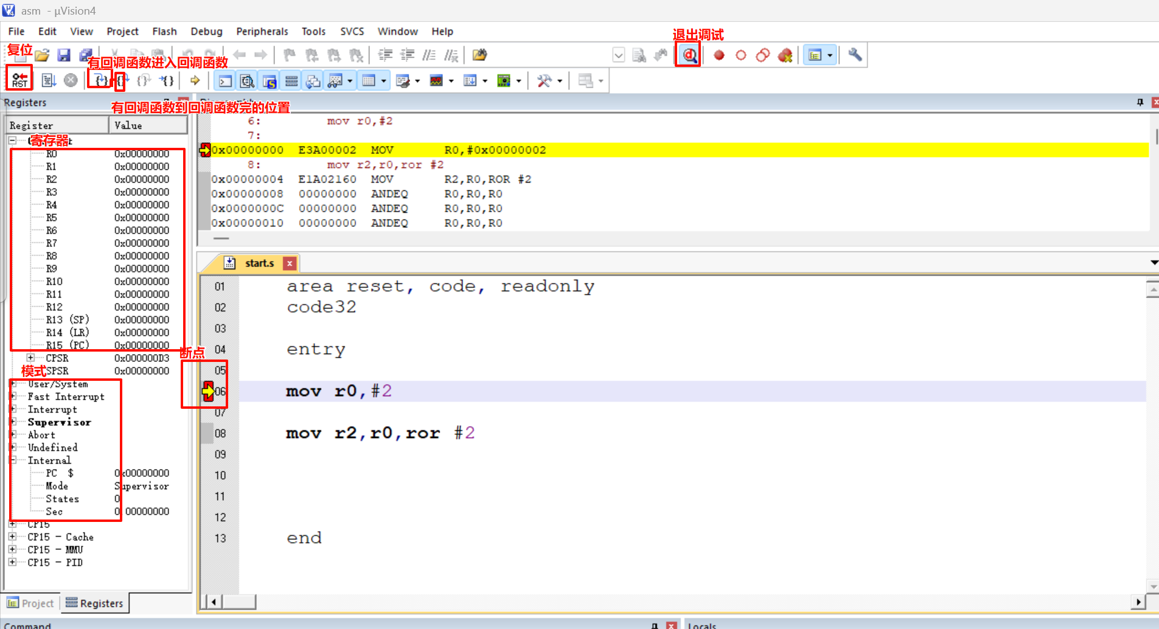
Task: Open the Configuration wrench icon
Action: (x=855, y=55)
